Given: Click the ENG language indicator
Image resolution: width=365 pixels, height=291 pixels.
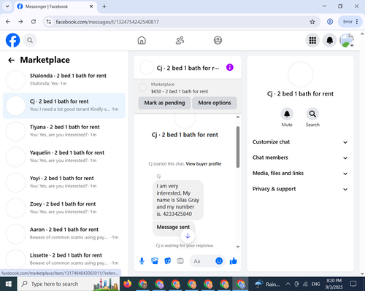Looking at the screenshot, I should (x=315, y=284).
